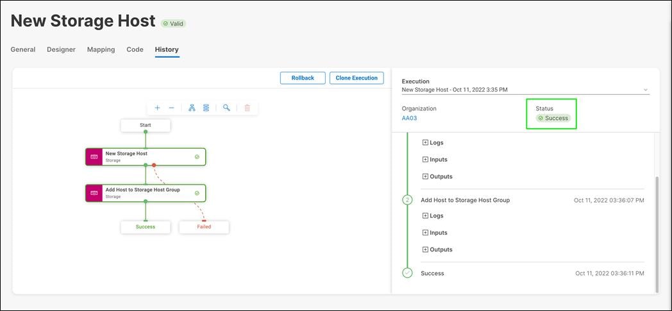Click the 'Success' text at timeline end
The image size is (672, 311).
click(432, 273)
